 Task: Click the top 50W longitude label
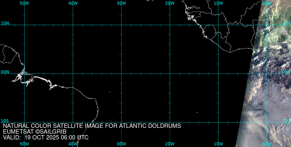(x=24, y=3)
